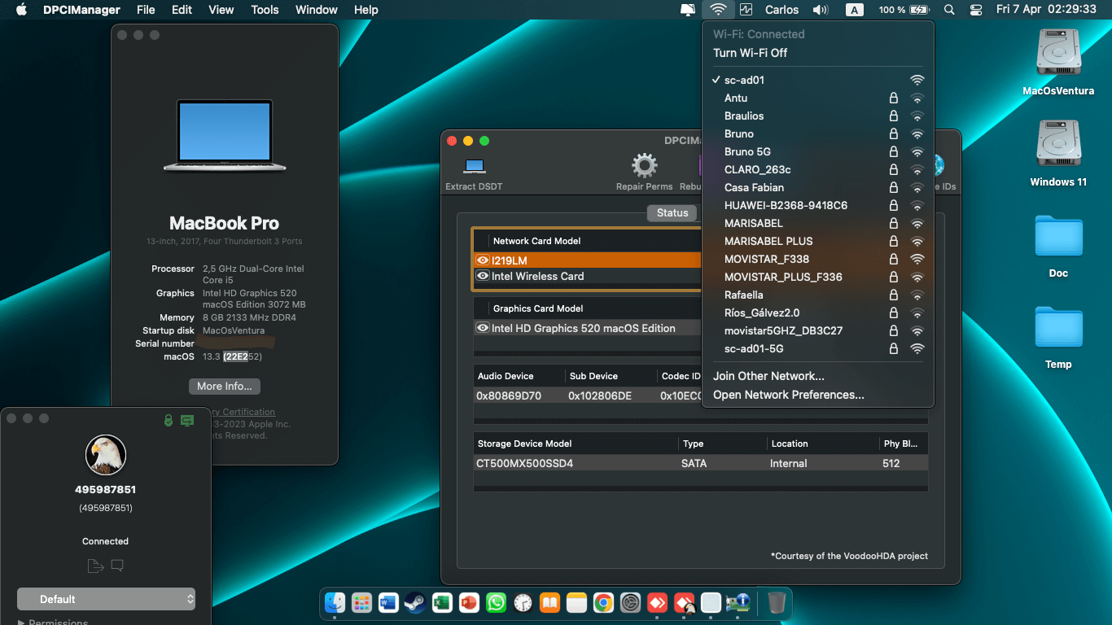Click the file transfer icon under Connected

[x=95, y=566]
